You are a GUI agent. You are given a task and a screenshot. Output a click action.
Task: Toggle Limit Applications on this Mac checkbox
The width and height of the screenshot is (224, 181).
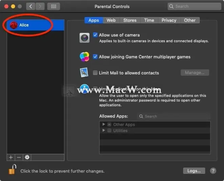click(x=95, y=89)
